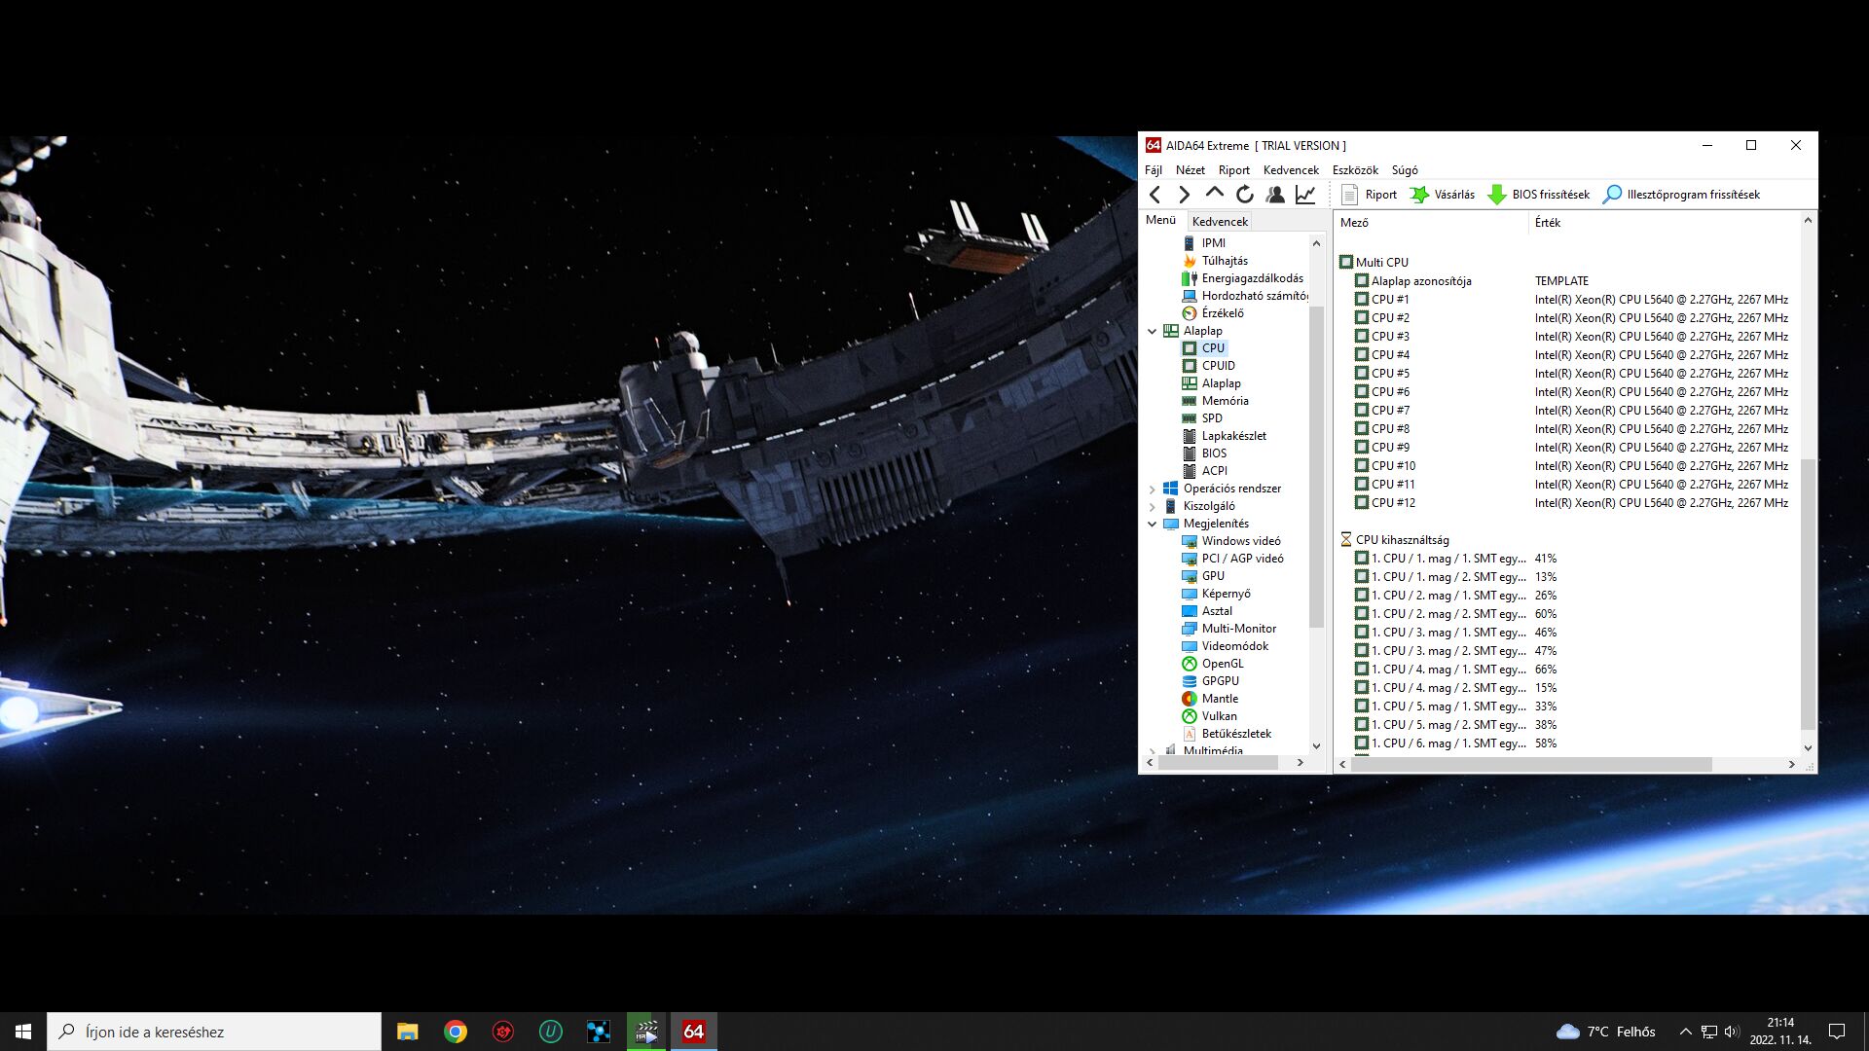Expand the Kiszolgáló tree node
Screen dimensions: 1869x1051
point(1152,506)
